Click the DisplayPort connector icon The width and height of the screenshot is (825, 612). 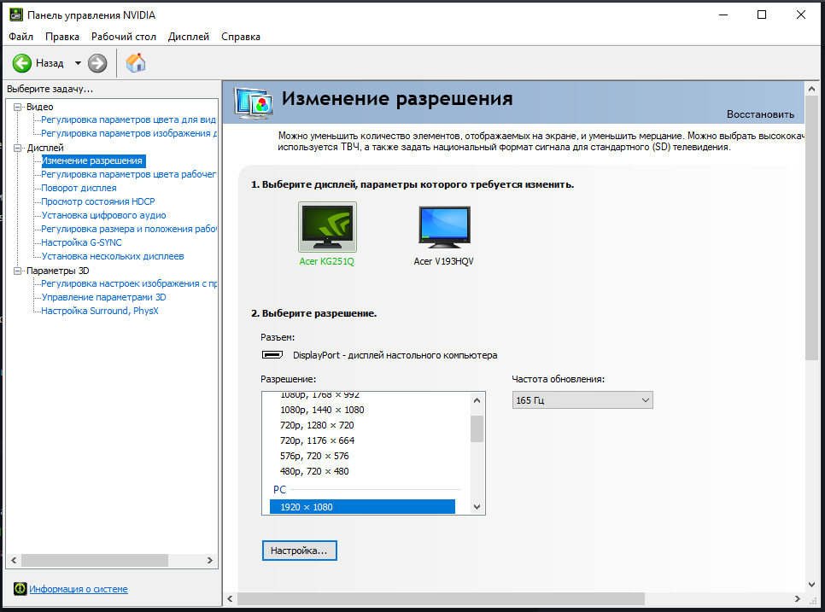pyautogui.click(x=272, y=355)
